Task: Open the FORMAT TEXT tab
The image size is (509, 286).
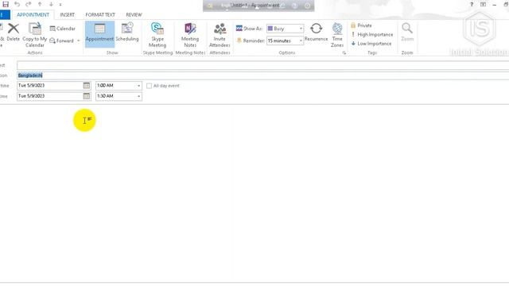Action: point(100,14)
